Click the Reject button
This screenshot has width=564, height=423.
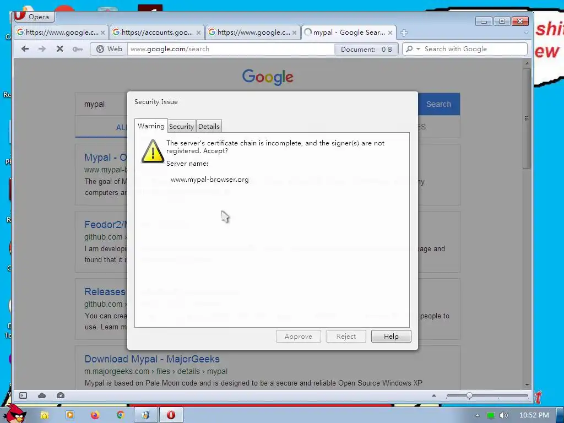click(x=346, y=337)
